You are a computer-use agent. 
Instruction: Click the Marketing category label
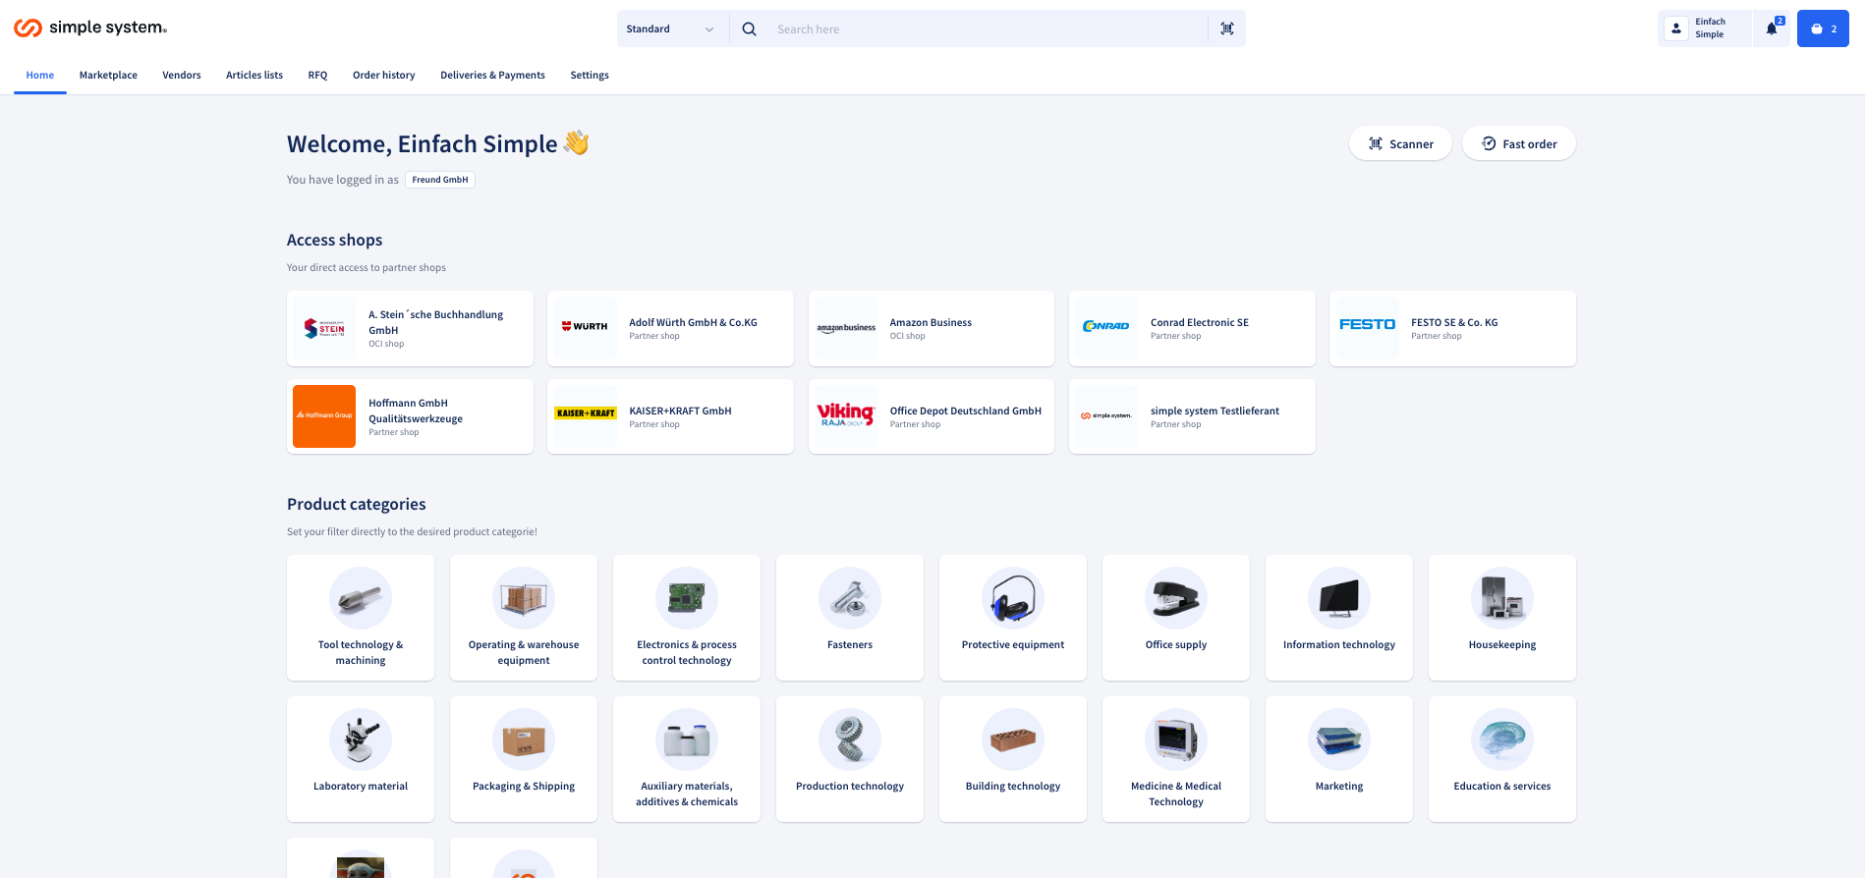tap(1339, 787)
